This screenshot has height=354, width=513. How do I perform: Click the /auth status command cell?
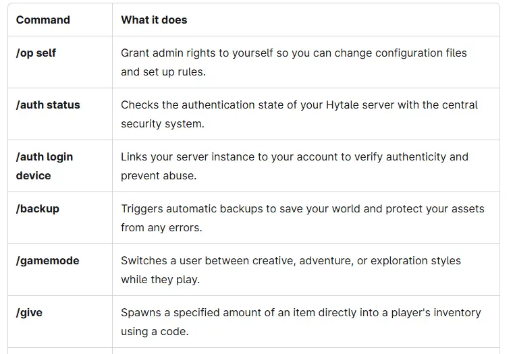pos(48,105)
